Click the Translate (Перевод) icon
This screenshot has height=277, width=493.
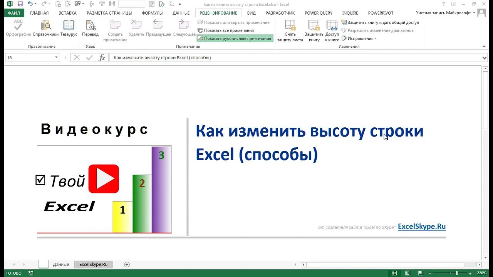[x=90, y=28]
